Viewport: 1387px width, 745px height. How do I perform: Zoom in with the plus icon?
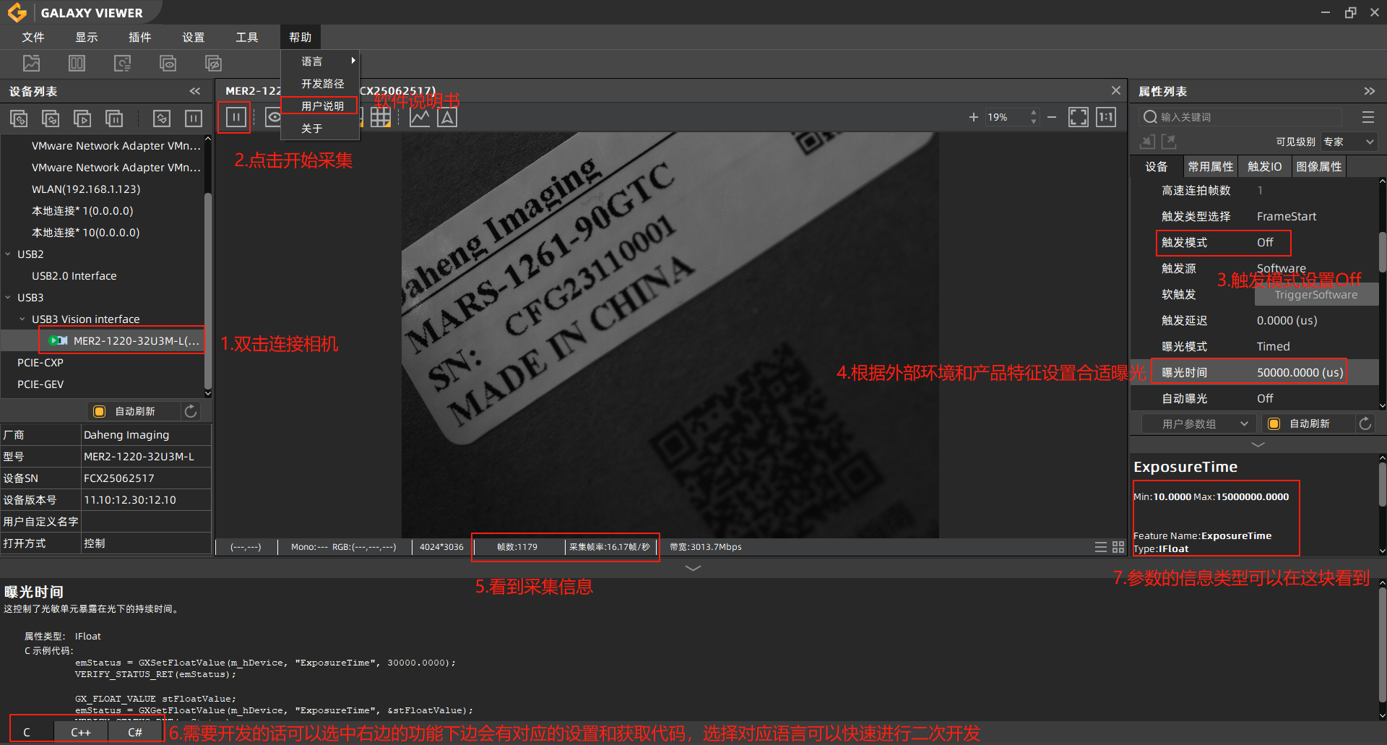pos(973,117)
